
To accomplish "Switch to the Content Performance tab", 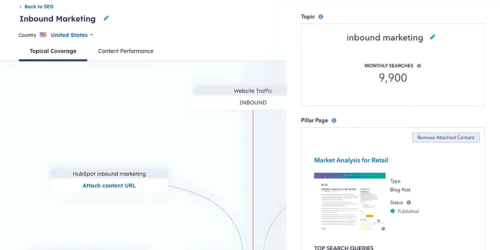I will coord(126,51).
